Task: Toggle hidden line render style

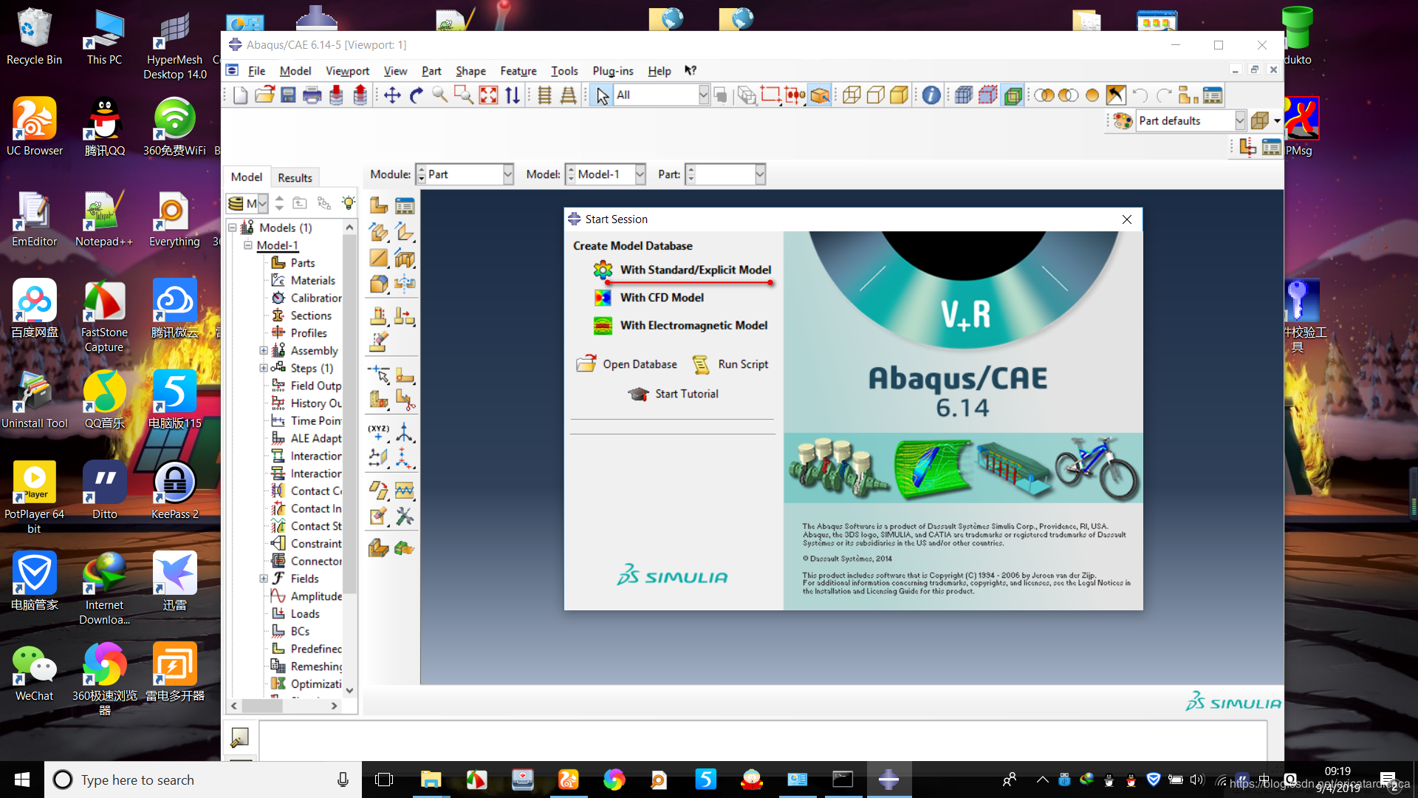Action: 876,95
